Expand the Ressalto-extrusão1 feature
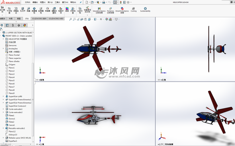The image size is (235, 146). pyautogui.click(x=3, y=128)
